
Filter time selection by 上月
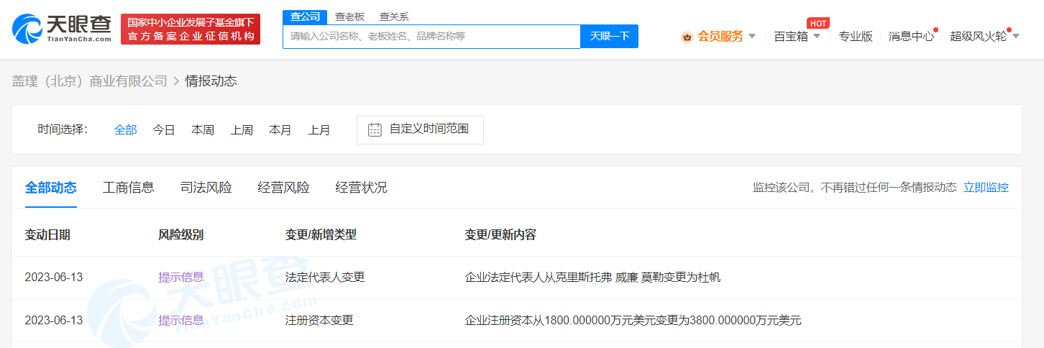tap(319, 130)
